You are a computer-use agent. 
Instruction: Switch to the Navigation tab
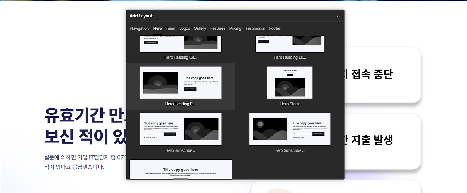click(139, 28)
